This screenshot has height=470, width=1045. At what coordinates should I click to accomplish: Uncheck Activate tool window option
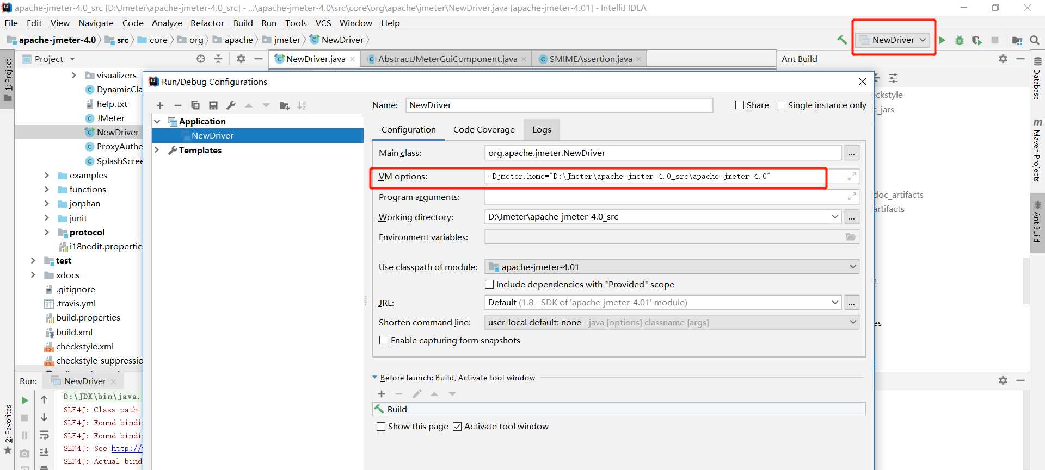coord(457,427)
